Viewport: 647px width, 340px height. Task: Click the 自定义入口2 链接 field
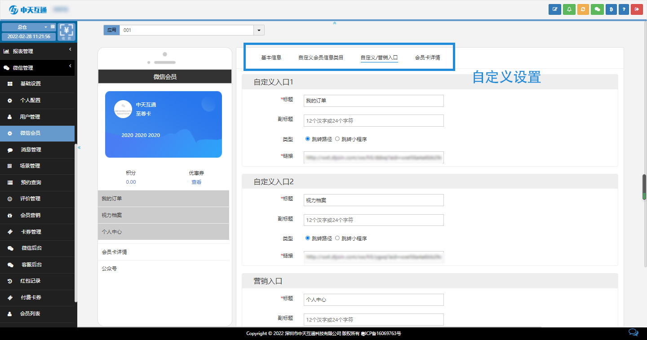374,257
